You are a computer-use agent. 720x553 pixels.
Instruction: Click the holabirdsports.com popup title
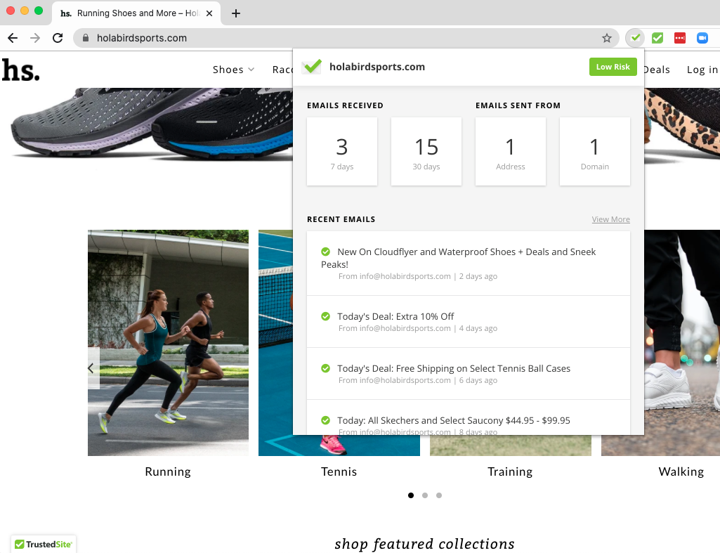377,67
